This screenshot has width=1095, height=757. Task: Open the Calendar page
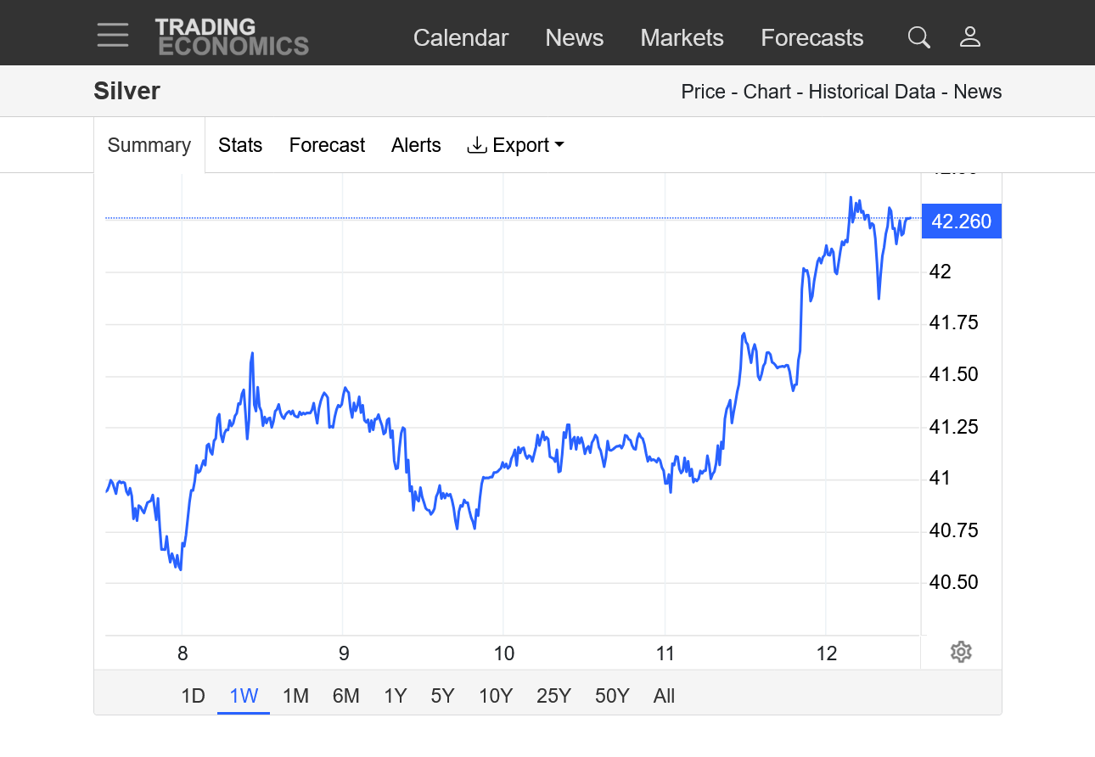click(x=460, y=38)
